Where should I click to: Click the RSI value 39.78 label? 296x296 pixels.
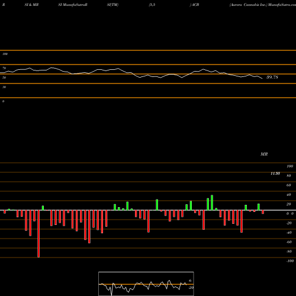pyautogui.click(x=272, y=77)
